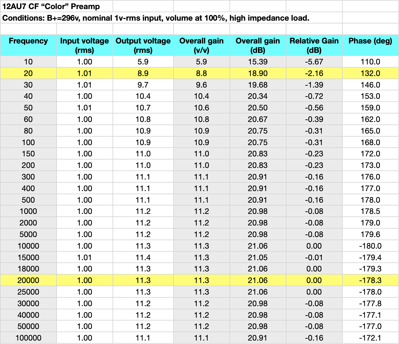Select the Input voltage (rms) header
This screenshot has width=399, height=344.
coord(84,45)
